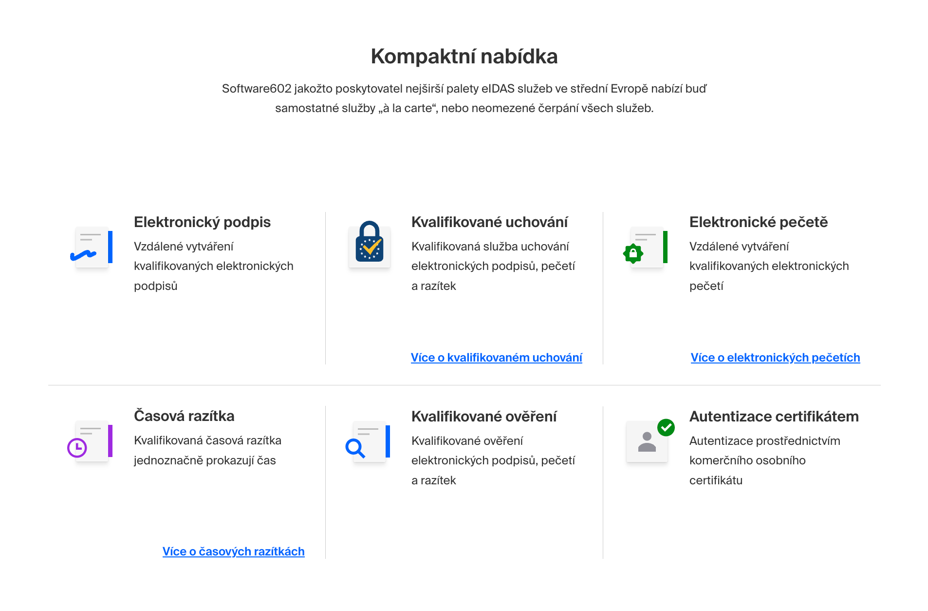Select the 'Kvalifikované ověření' title
The width and height of the screenshot is (928, 611).
click(x=484, y=417)
